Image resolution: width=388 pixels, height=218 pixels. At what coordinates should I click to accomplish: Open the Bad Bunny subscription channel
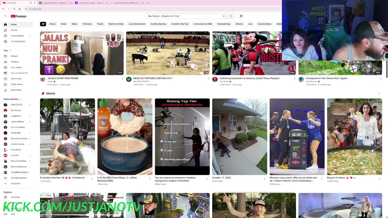click(17, 110)
